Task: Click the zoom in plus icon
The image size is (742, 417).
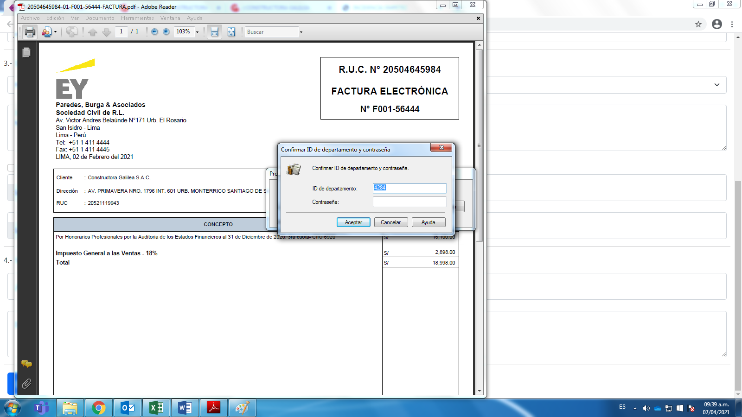Action: click(166, 32)
